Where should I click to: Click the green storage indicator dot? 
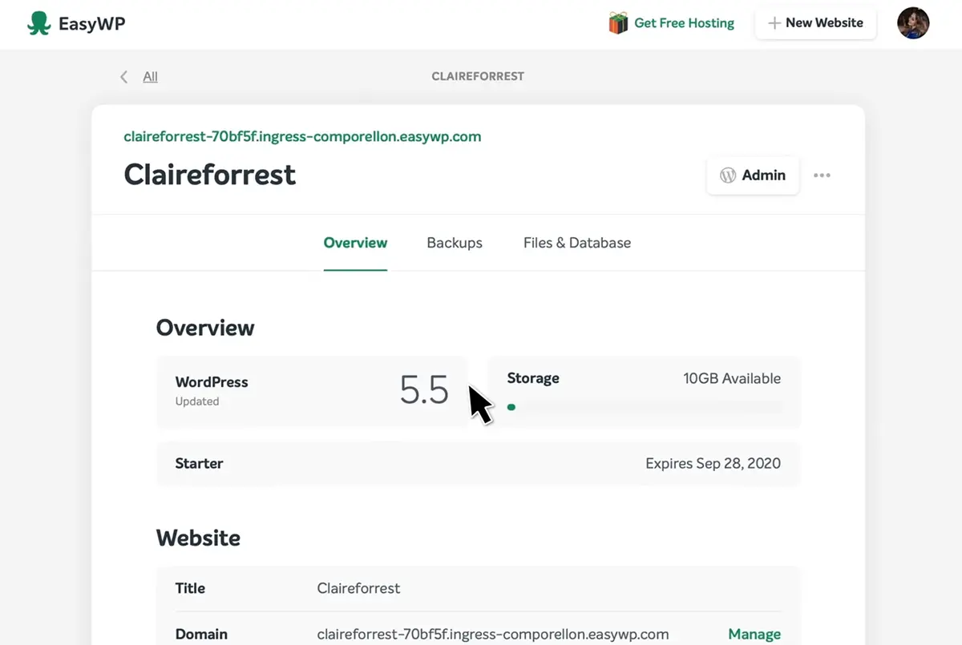pyautogui.click(x=511, y=407)
